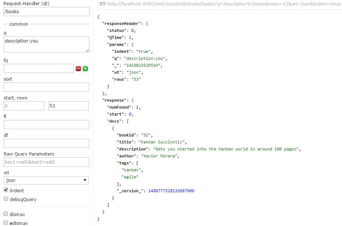This screenshot has width=342, height=226.
Task: Disable the indent checkbox
Action: (6, 190)
